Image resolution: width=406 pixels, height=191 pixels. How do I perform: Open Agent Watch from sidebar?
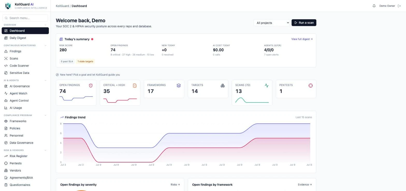25,94
